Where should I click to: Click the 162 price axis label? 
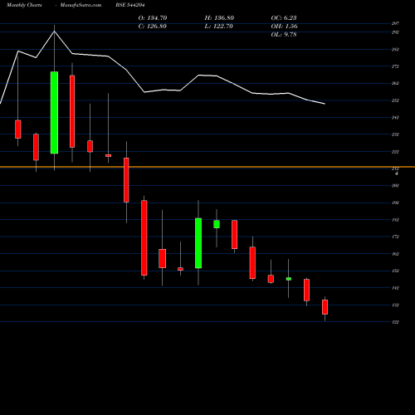point(395,254)
